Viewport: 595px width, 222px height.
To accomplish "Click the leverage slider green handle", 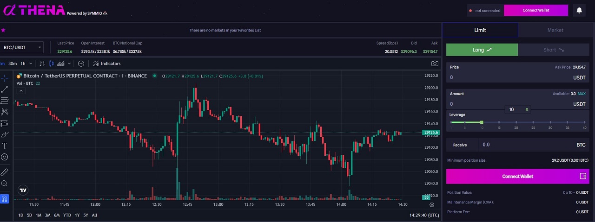I will [x=482, y=122].
